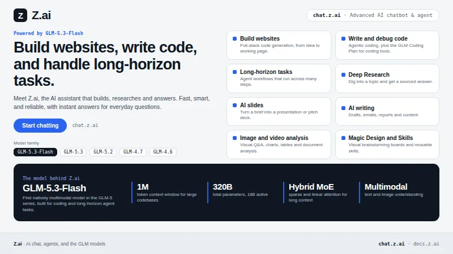Click 'Full-stack code generation' description

[280, 49]
